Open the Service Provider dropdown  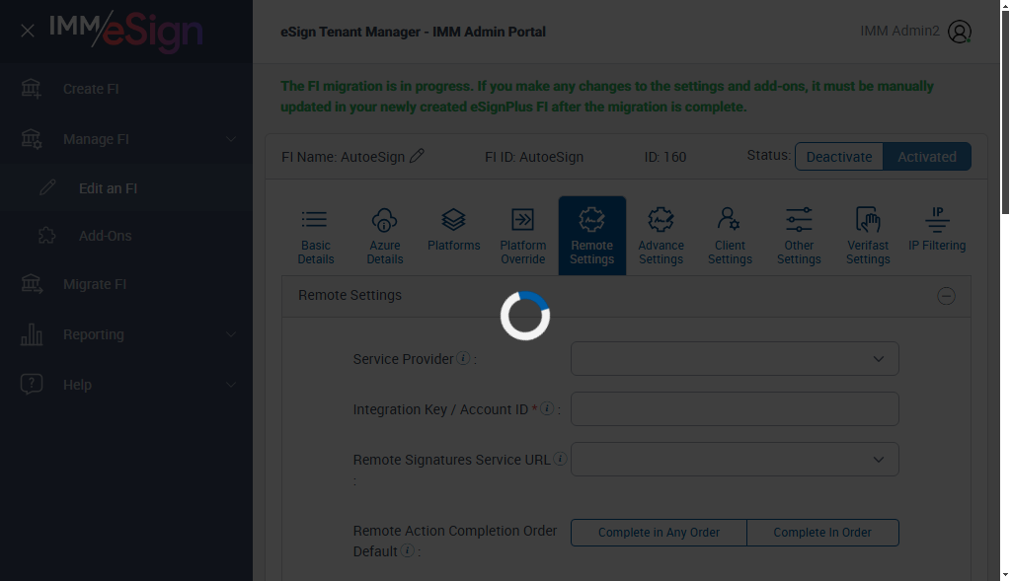[735, 359]
